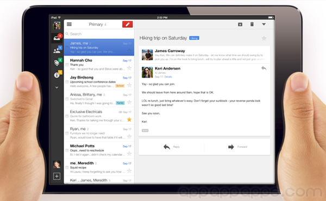Archive the Hiking trip conversation
The image size is (326, 201).
(240, 24)
